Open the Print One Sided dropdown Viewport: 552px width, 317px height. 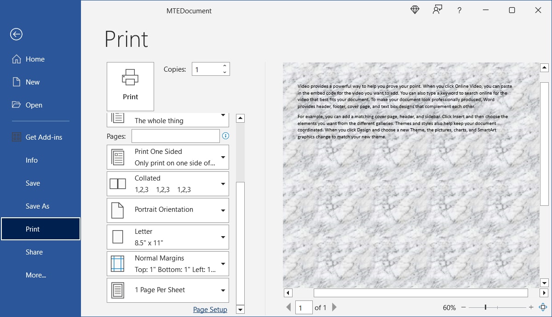click(x=167, y=157)
